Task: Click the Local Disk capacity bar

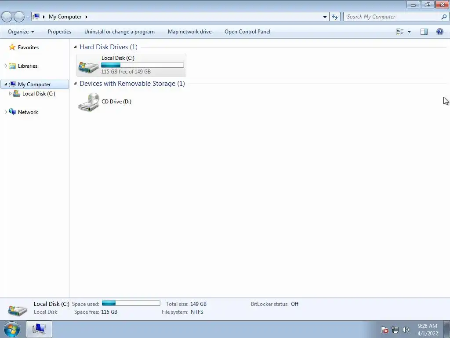Action: 143,65
